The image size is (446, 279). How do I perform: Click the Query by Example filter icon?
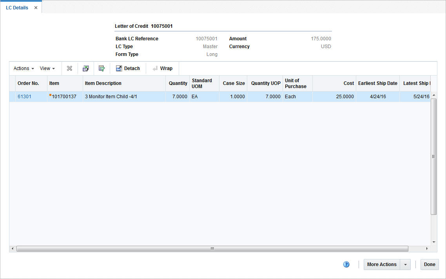(x=102, y=68)
